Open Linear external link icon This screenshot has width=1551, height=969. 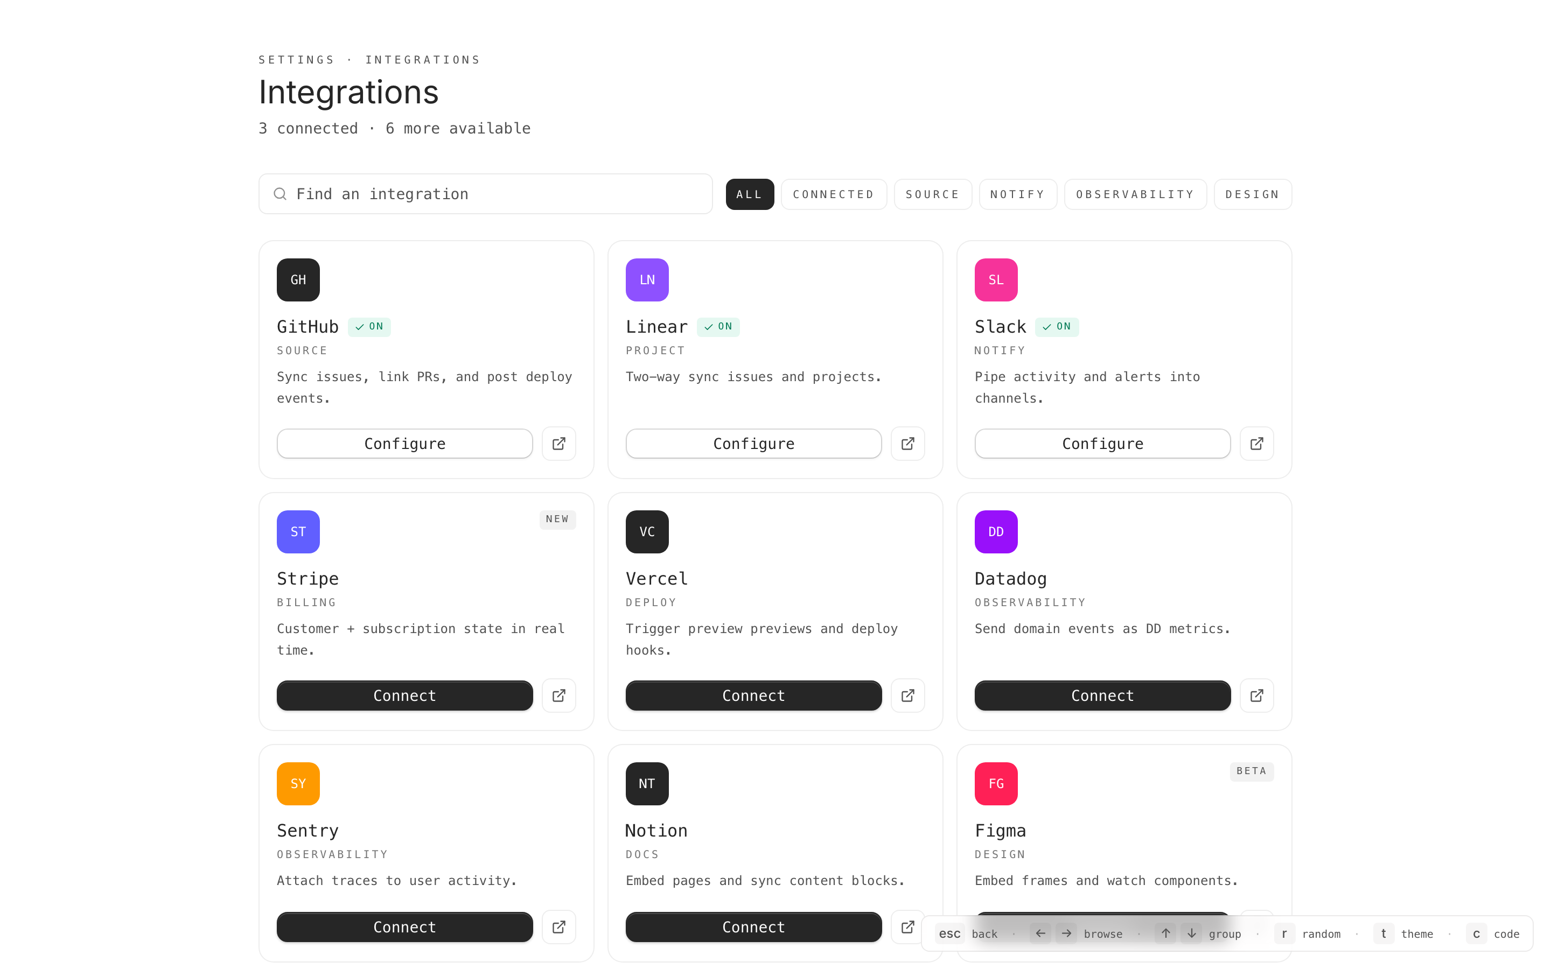pyautogui.click(x=907, y=444)
